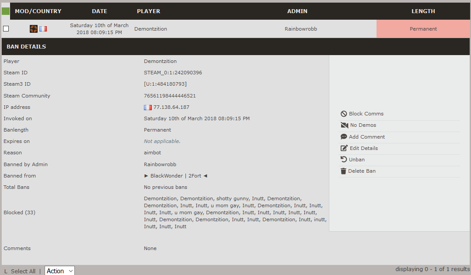Viewport: 471px width, 275px height.
Task: Sort by DATE column header
Action: [99, 11]
